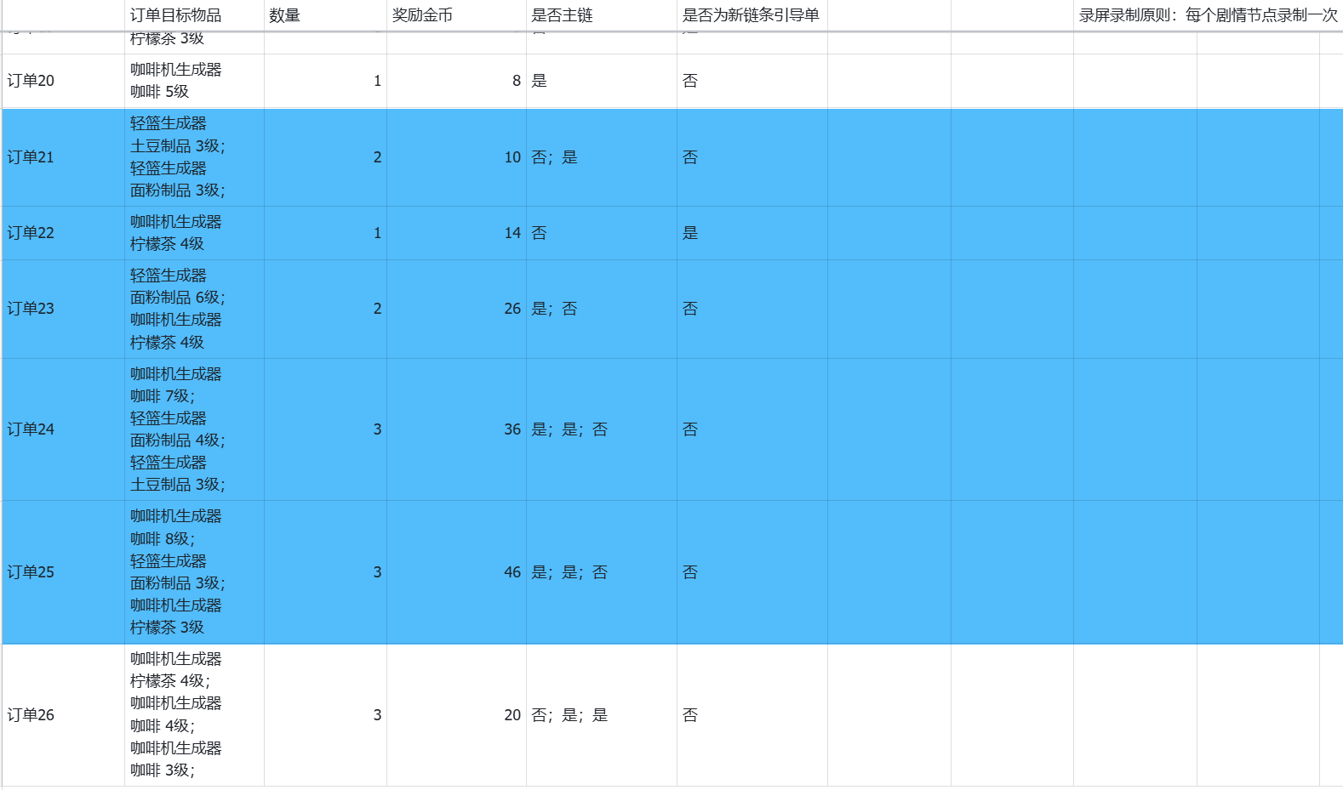This screenshot has width=1343, height=790.
Task: Click the 是否主链 cell '是' in 订单20
Action: 602,81
